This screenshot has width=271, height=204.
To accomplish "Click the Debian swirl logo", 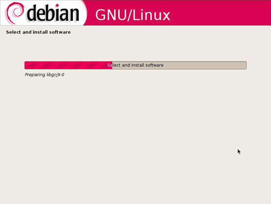I will [x=15, y=13].
